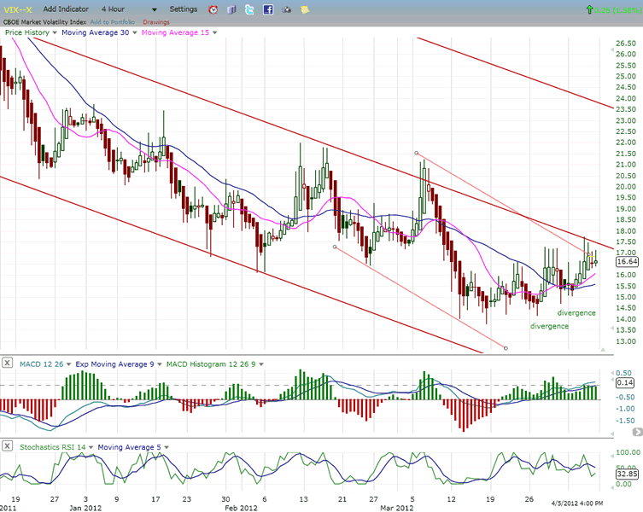Open the yellow sticky note icon
643x512 pixels.
point(305,9)
